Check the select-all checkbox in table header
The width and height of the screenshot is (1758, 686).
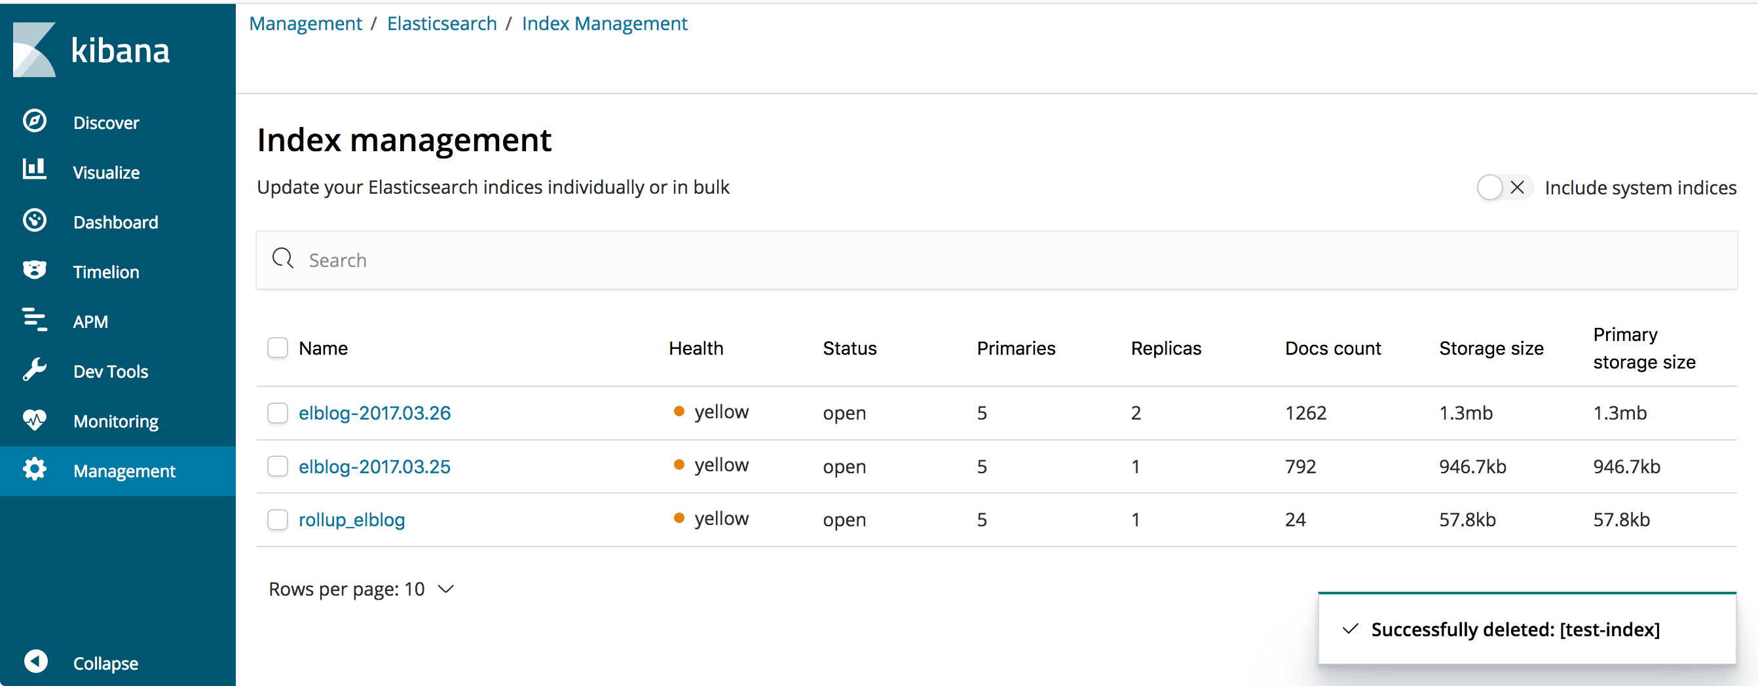278,348
